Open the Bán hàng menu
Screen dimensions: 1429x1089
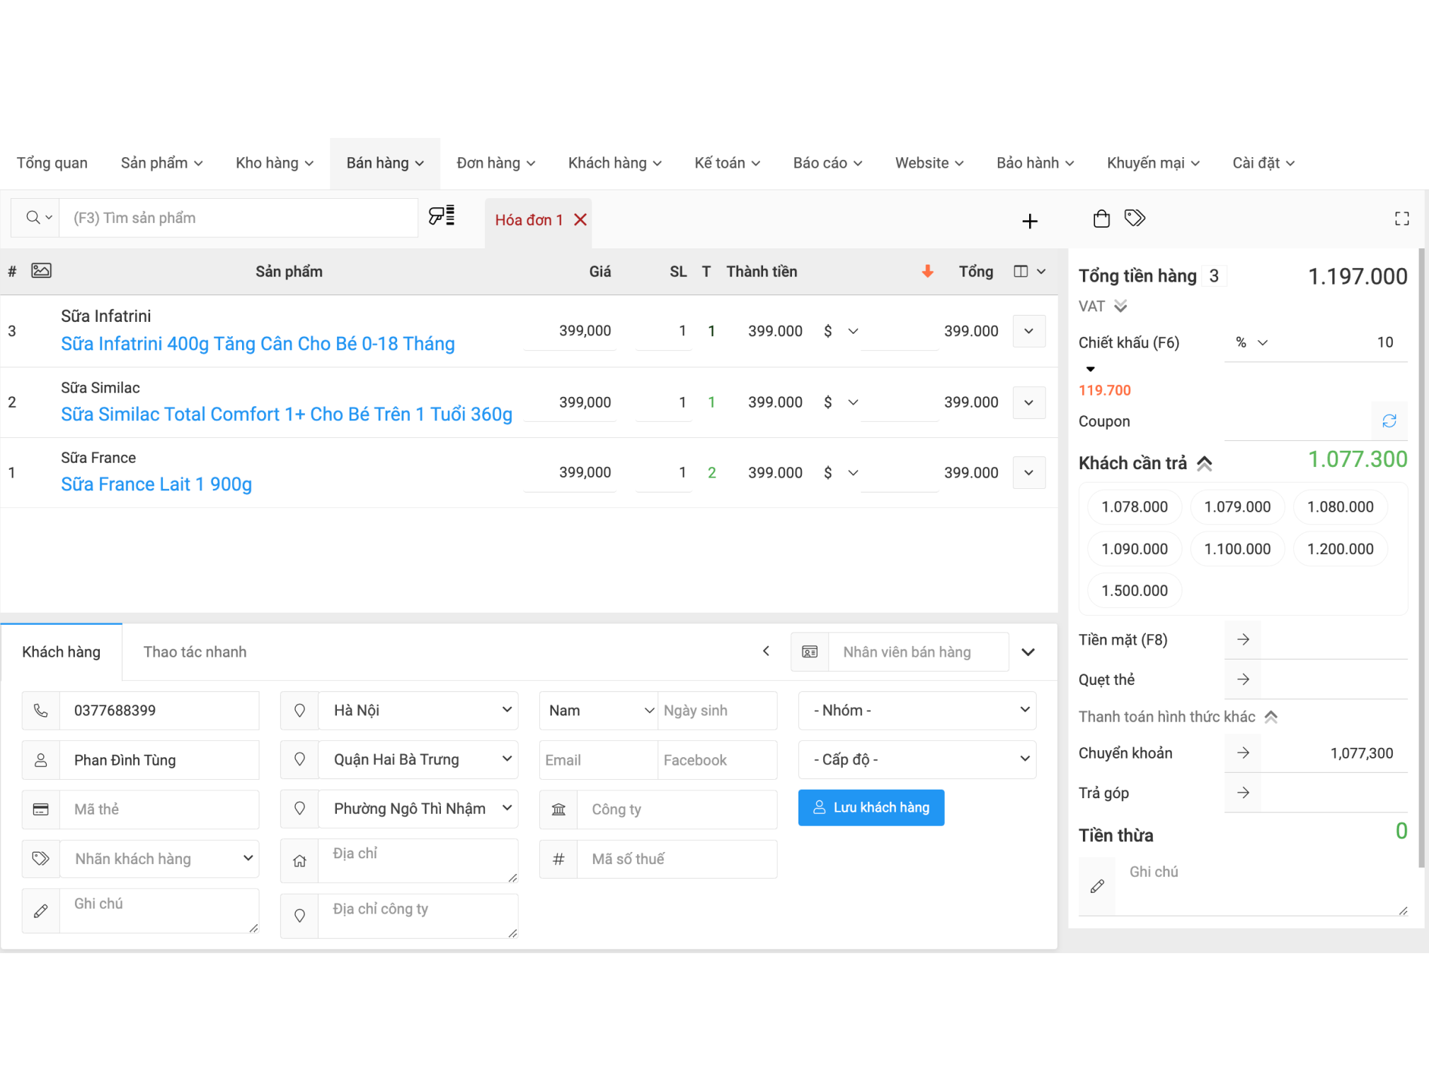pyautogui.click(x=385, y=163)
